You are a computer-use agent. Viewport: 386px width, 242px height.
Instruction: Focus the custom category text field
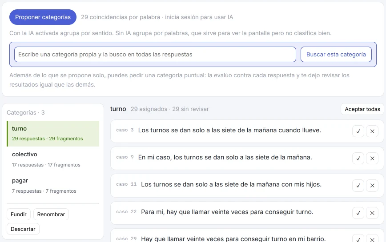(x=155, y=54)
